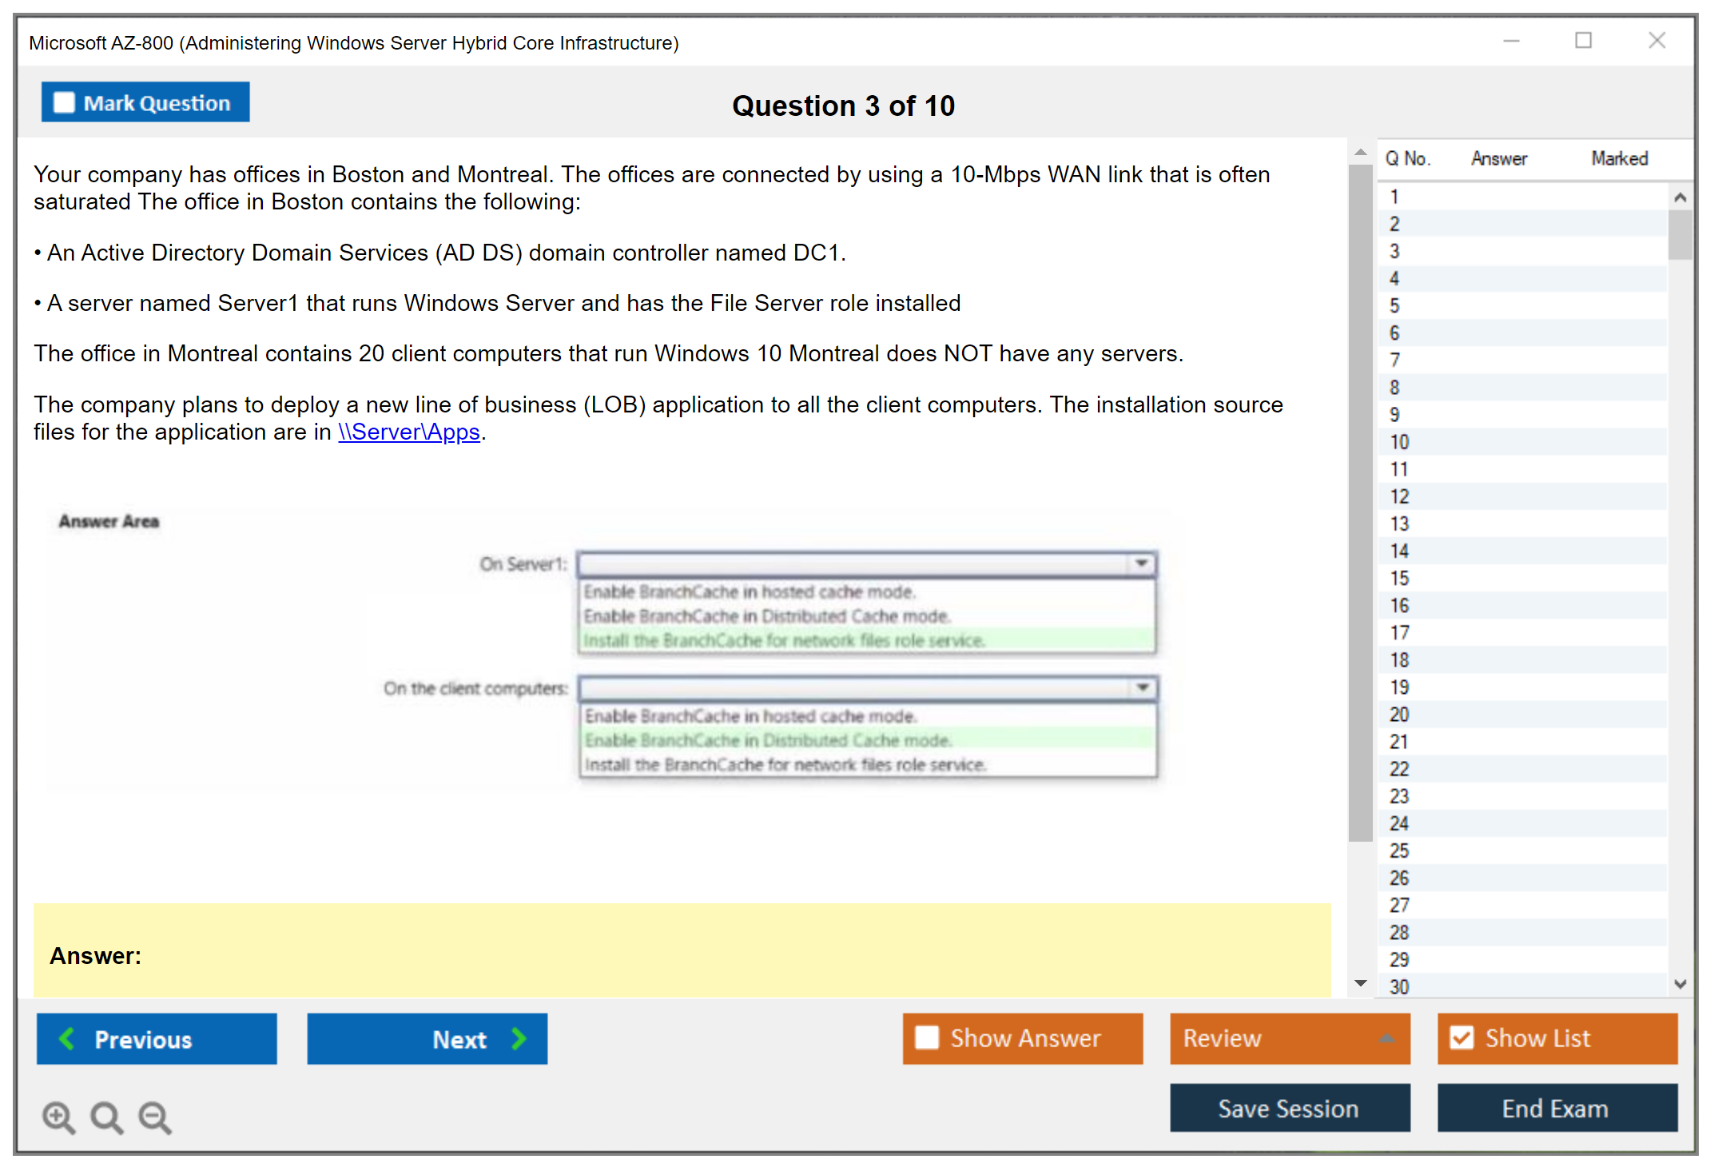Screen dimensions: 1718x1175
Task: Click the reset zoom magnifier icon
Action: coord(106,1117)
